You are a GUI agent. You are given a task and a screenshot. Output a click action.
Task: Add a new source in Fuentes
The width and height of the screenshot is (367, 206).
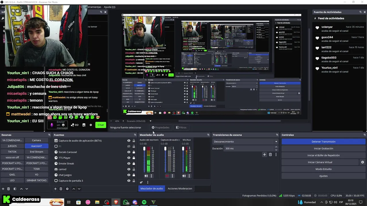[55, 189]
